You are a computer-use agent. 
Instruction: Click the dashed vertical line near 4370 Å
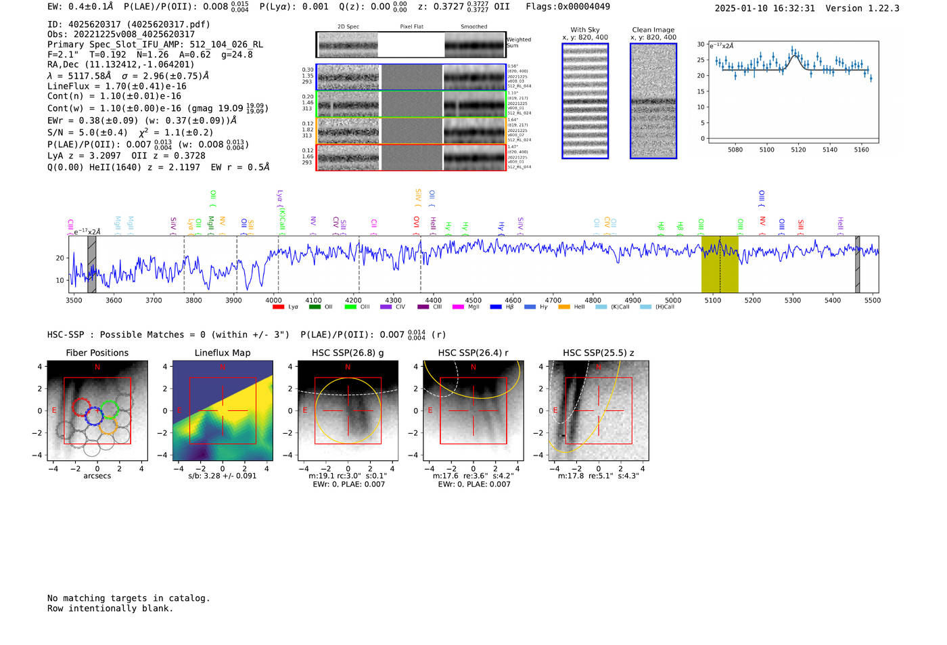pyautogui.click(x=421, y=264)
